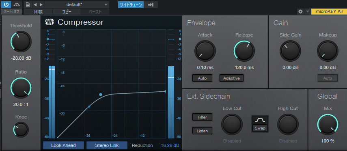The image size is (347, 151).
Task: Edit the 100 % mix value
Action: pyautogui.click(x=328, y=141)
